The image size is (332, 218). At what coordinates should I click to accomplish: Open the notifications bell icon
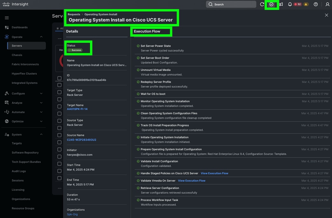coord(290,4)
